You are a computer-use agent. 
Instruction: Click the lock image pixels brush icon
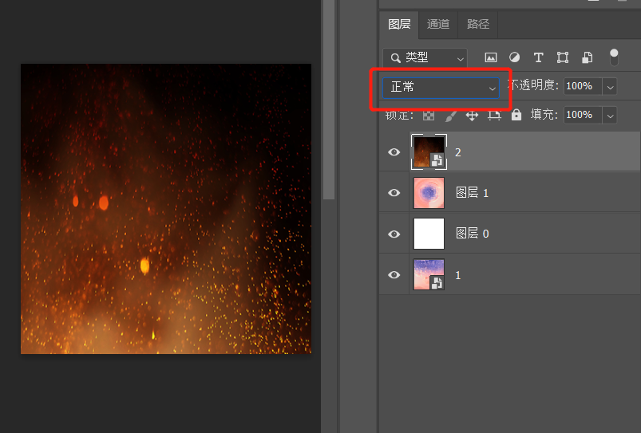pos(450,115)
